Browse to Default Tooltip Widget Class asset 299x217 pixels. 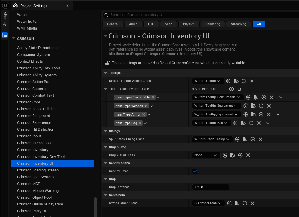tap(236, 81)
